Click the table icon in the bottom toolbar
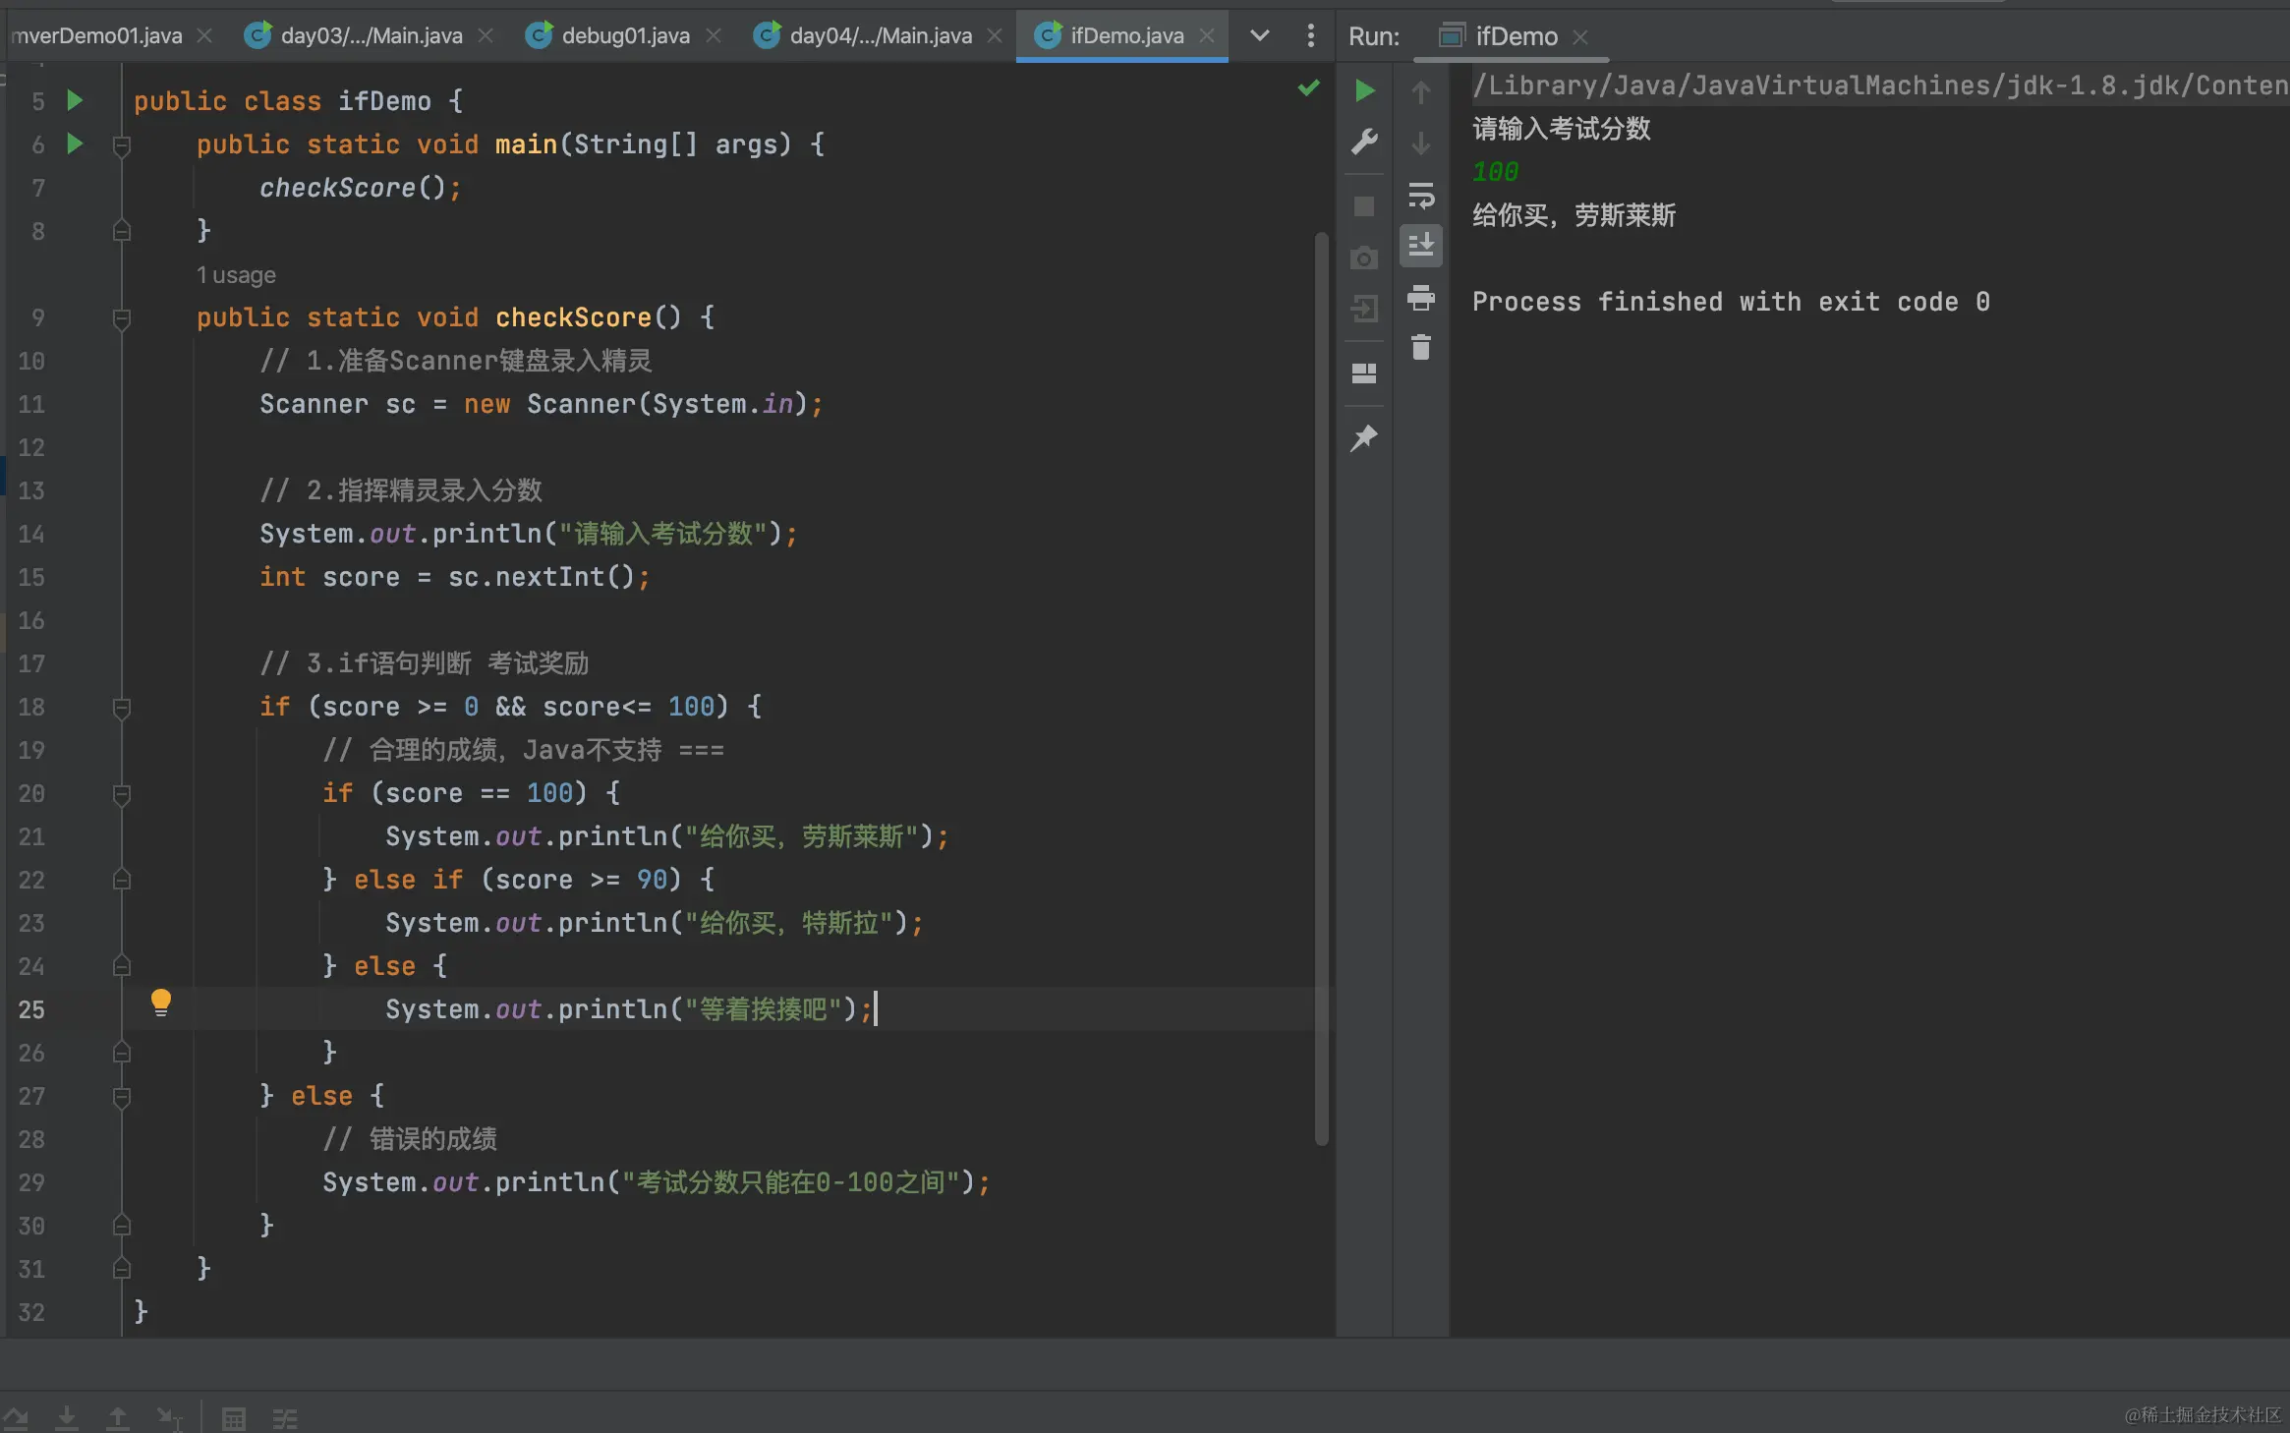The image size is (2290, 1433). [x=234, y=1418]
